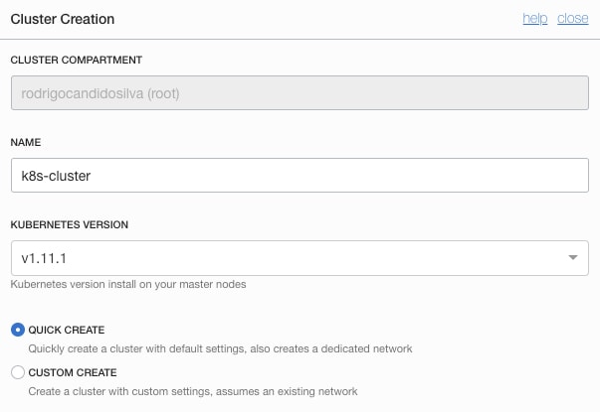This screenshot has width=600, height=412.
Task: Click the Cluster Creation title text
Action: tap(62, 19)
